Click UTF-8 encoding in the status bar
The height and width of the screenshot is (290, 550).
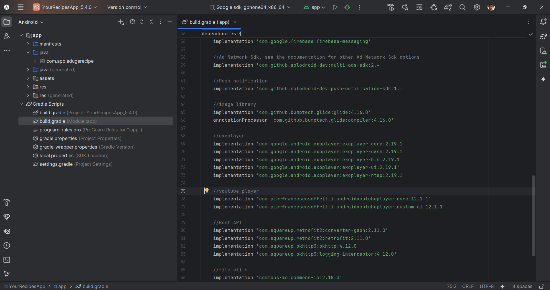point(487,286)
